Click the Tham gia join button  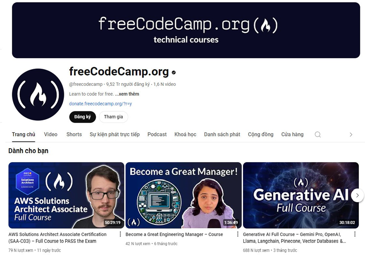113,117
